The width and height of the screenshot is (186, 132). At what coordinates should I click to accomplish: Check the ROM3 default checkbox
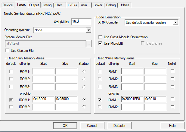tap(11, 86)
